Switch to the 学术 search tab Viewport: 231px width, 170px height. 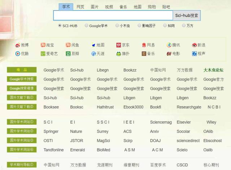tap(66, 7)
